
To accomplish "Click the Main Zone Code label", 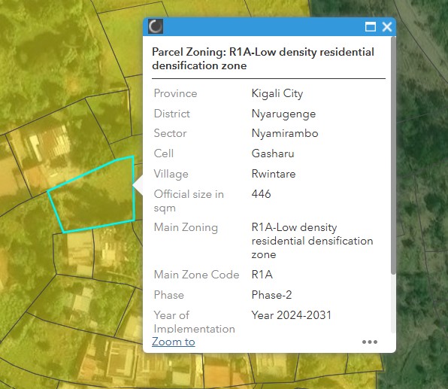I will 197,275.
